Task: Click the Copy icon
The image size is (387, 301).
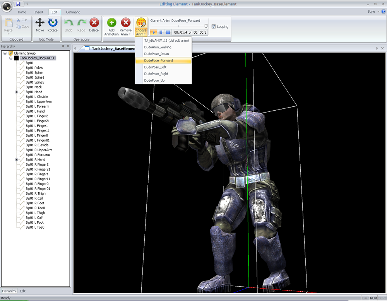Action: click(18, 27)
